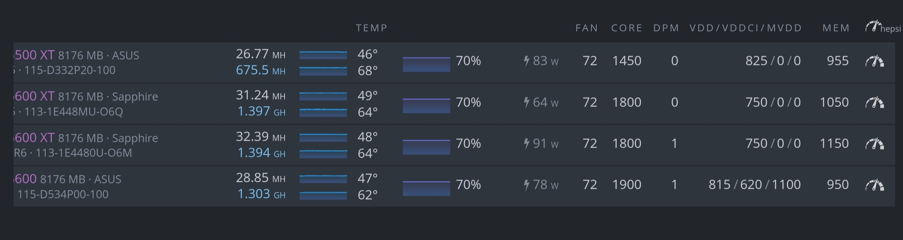Click the 70% fan bar in the first row
This screenshot has width=903, height=240.
pyautogui.click(x=426, y=64)
